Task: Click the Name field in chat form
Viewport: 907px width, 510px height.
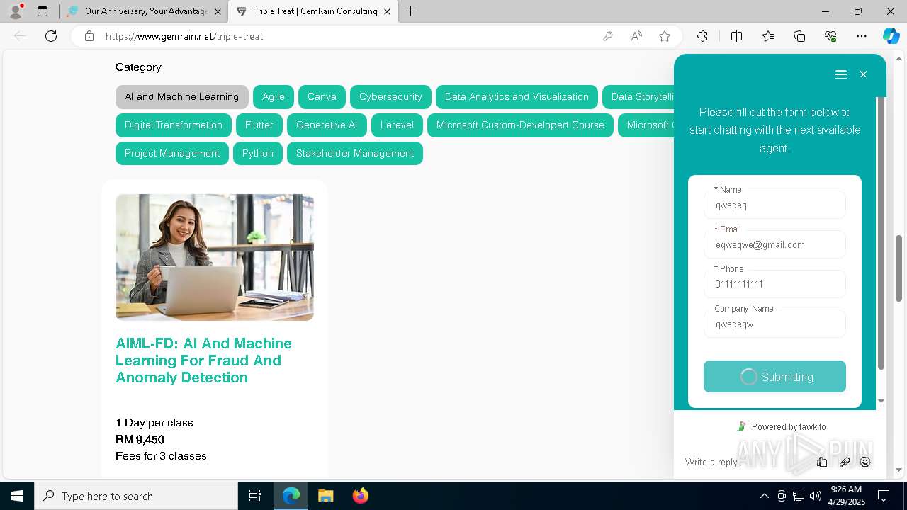Action: (774, 205)
